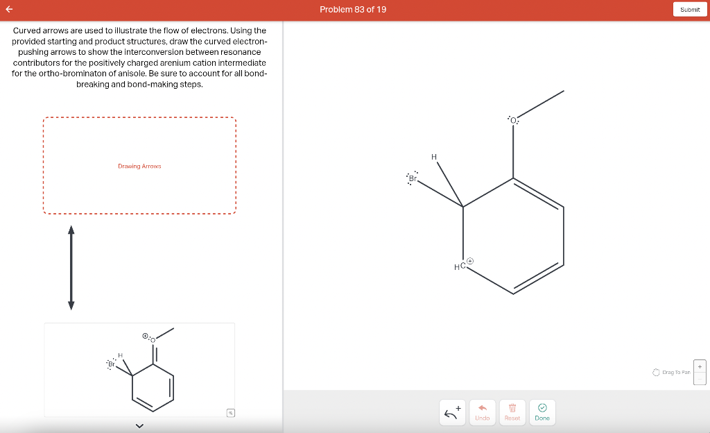The image size is (710, 433).
Task: Click the zoom-out minus control
Action: 700,379
